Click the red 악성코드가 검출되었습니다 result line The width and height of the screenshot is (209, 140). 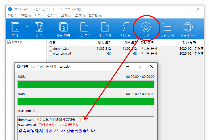click(58, 124)
